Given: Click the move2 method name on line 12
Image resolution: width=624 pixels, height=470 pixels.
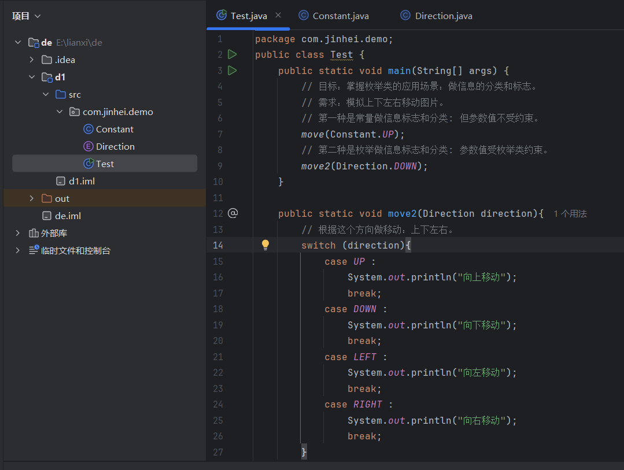Looking at the screenshot, I should click(402, 214).
